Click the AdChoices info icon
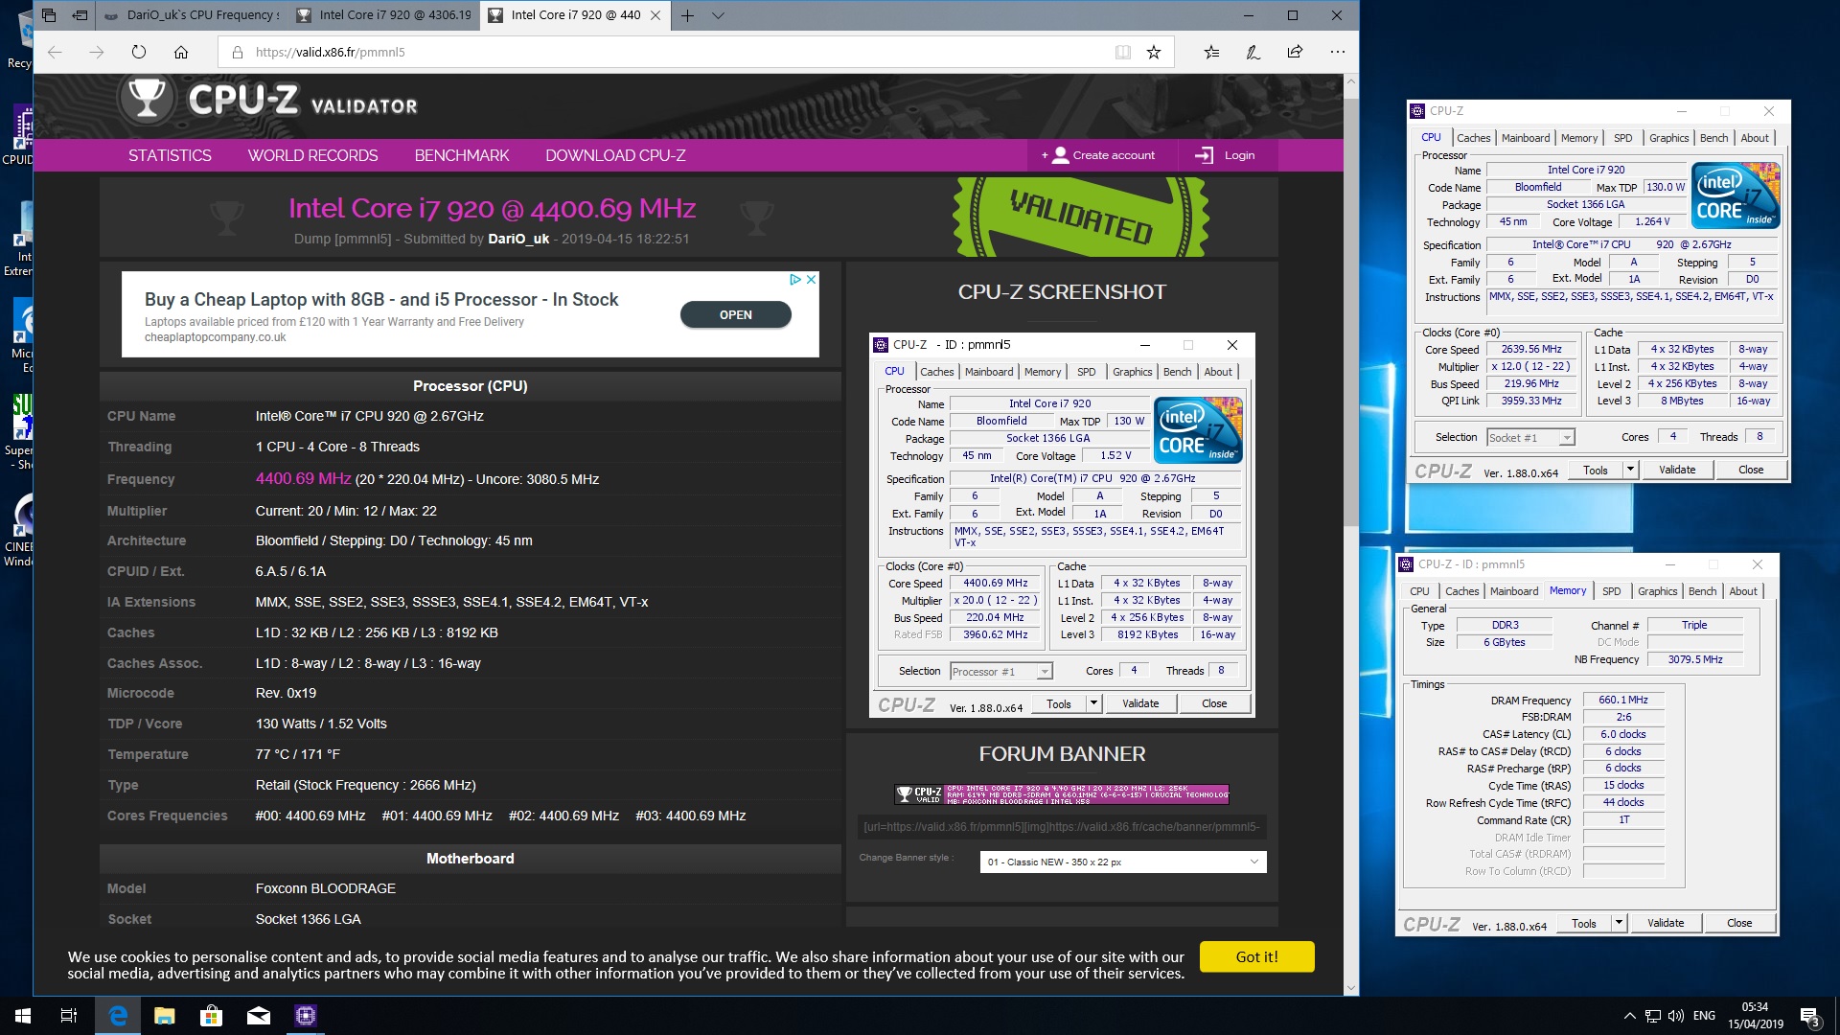 (x=795, y=279)
